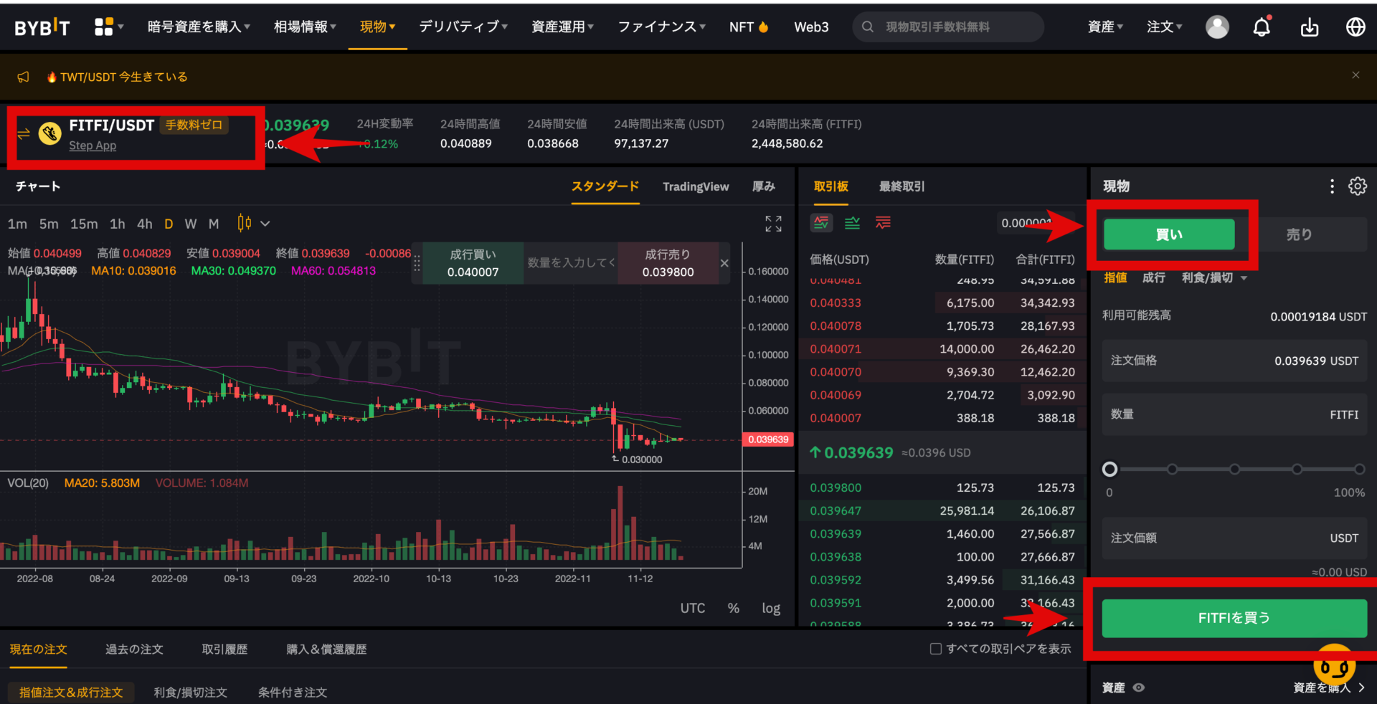Select the Market (成行) order tab
Screen dimensions: 1377x704
tap(1153, 277)
